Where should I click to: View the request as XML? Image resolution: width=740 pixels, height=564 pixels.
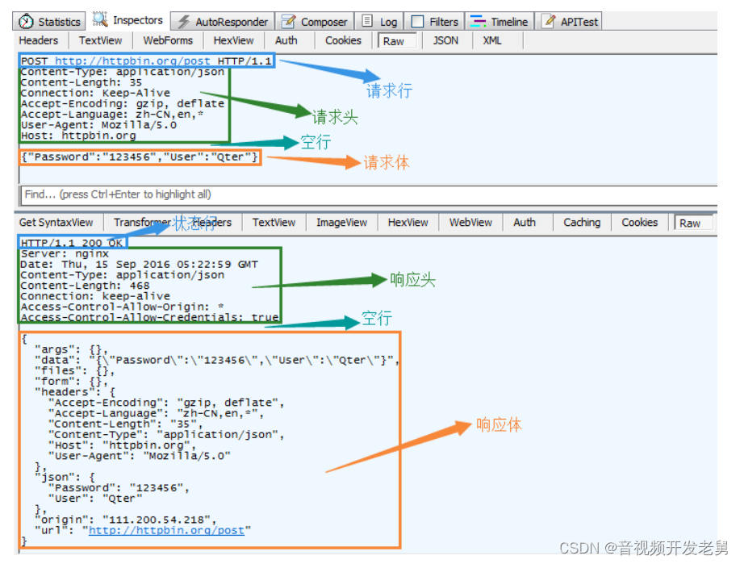click(491, 40)
